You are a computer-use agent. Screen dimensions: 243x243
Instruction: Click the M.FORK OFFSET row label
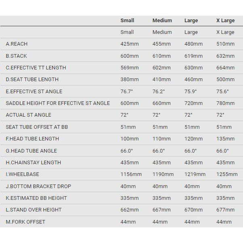click(x=25, y=222)
